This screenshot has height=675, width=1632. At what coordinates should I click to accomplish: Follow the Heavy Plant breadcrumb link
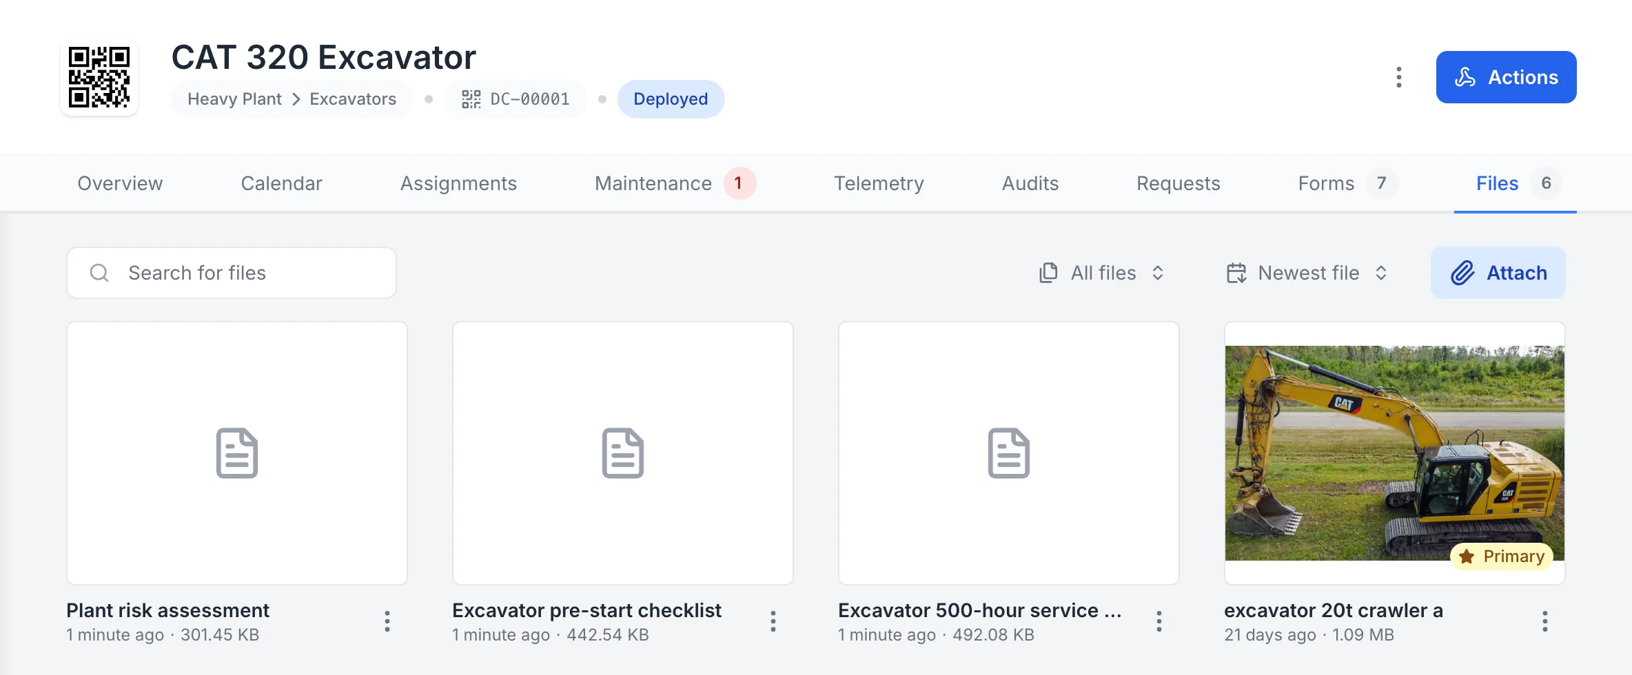click(234, 99)
